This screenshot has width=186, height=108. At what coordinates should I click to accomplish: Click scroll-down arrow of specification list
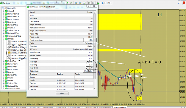[95, 88]
